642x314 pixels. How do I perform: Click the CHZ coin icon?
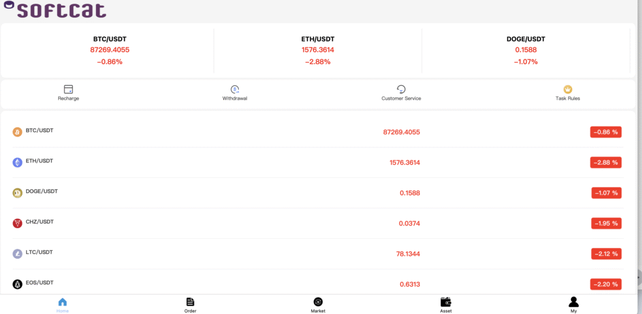tap(17, 223)
